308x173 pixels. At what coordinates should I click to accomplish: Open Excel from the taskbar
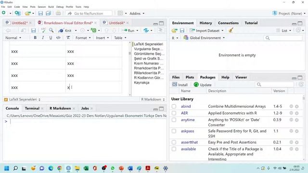point(86,168)
